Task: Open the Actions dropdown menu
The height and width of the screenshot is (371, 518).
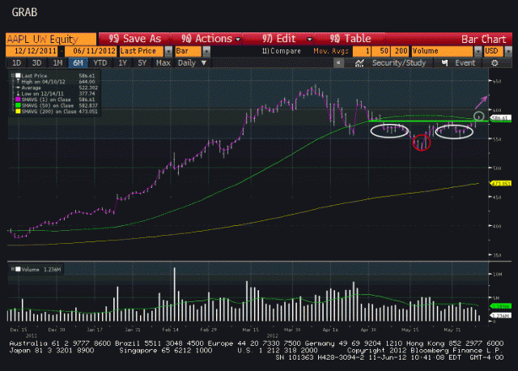Action: pos(210,39)
